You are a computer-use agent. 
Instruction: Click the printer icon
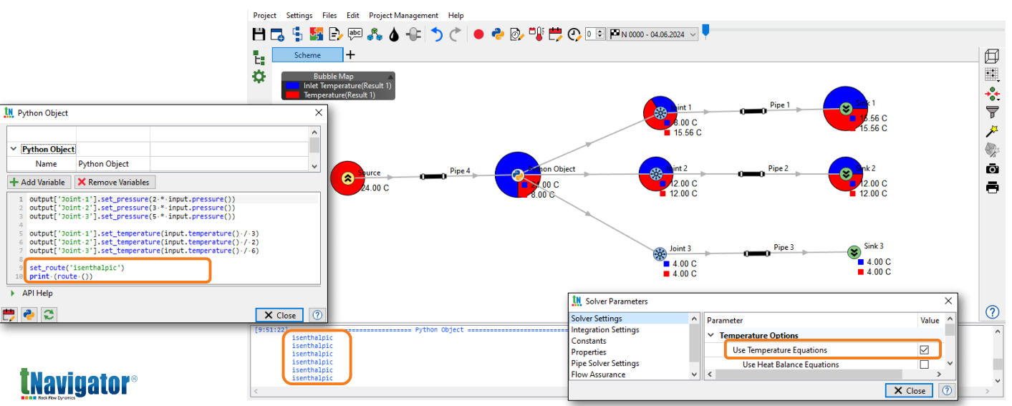click(x=993, y=188)
